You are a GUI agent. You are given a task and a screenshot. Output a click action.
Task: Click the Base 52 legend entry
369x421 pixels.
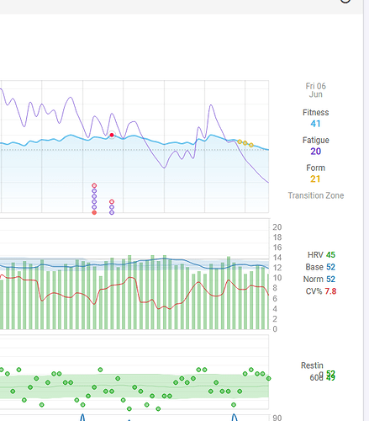coord(320,267)
